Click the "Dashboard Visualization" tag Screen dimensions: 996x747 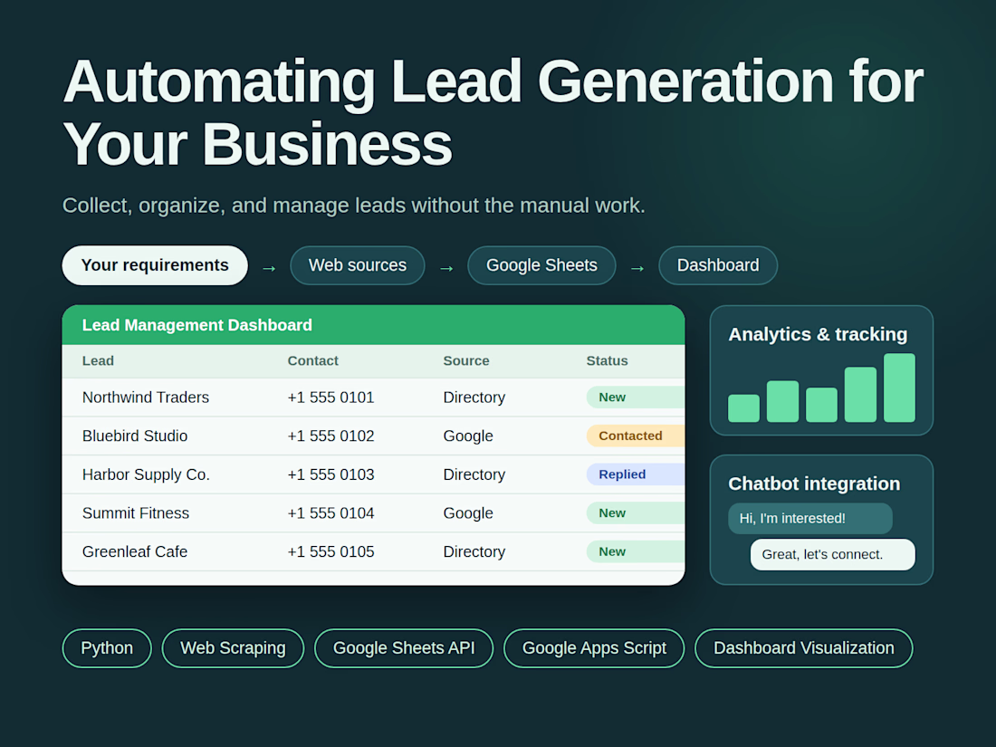803,648
